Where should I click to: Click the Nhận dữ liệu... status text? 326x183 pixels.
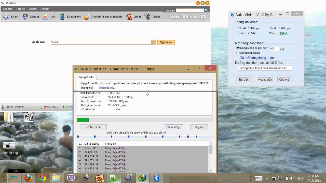[x=107, y=88]
